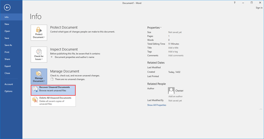Viewport: 264px width, 139px height.
Task: Open the Protect Document button
Action: coord(39,32)
